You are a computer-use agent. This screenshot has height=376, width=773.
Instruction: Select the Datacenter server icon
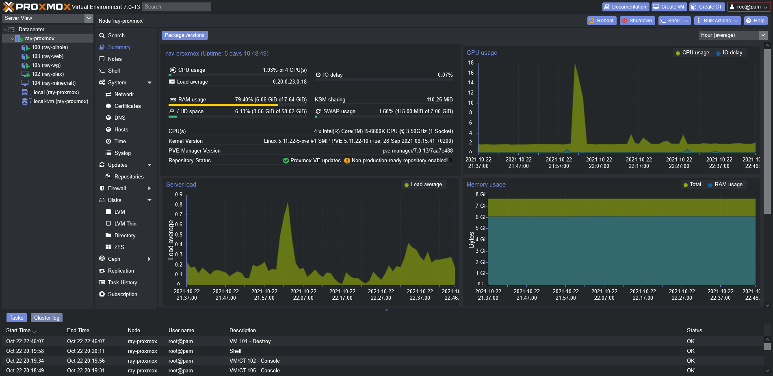tap(12, 29)
